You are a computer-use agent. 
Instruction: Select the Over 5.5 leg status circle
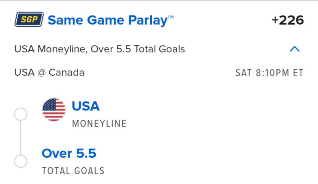click(x=21, y=161)
